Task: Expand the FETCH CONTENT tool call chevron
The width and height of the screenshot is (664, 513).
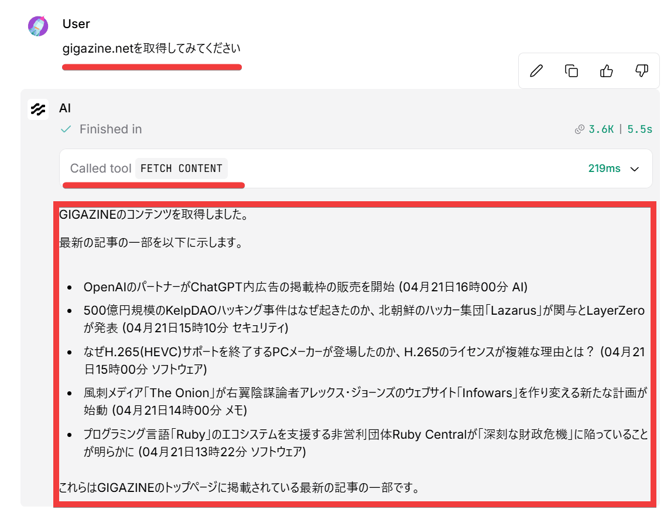Action: pyautogui.click(x=634, y=169)
